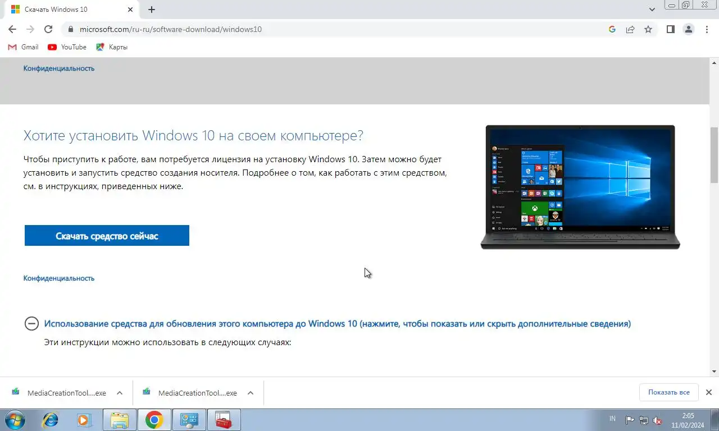Screen dimensions: 719x431
Task: Open the first MediaCreationTool download
Action: point(60,393)
